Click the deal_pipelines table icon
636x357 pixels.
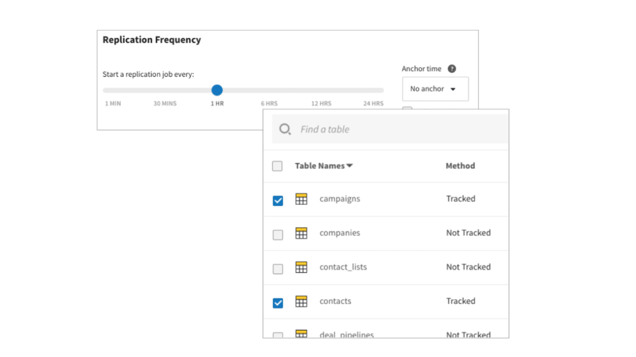302,334
